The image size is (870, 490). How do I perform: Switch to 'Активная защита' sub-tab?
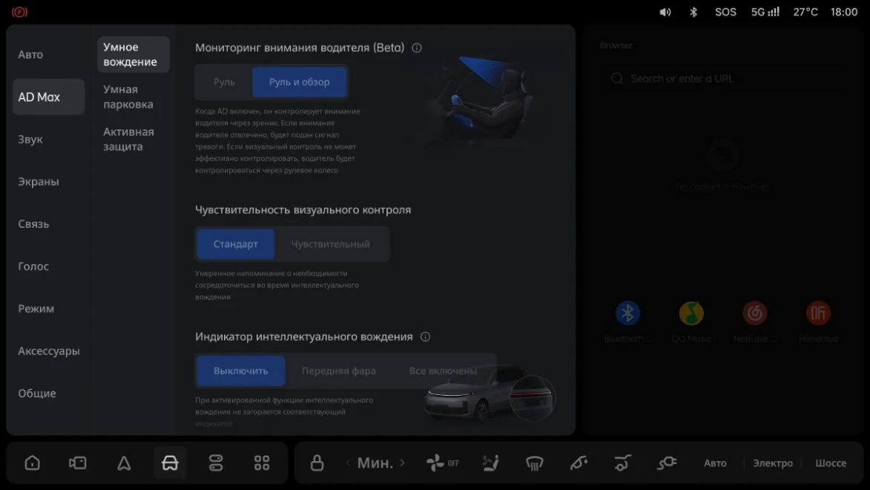pos(134,139)
